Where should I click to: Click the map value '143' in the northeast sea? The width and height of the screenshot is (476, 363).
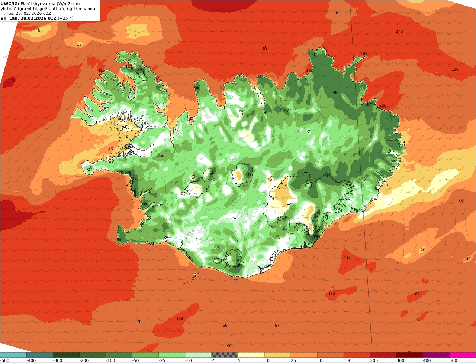click(399, 31)
